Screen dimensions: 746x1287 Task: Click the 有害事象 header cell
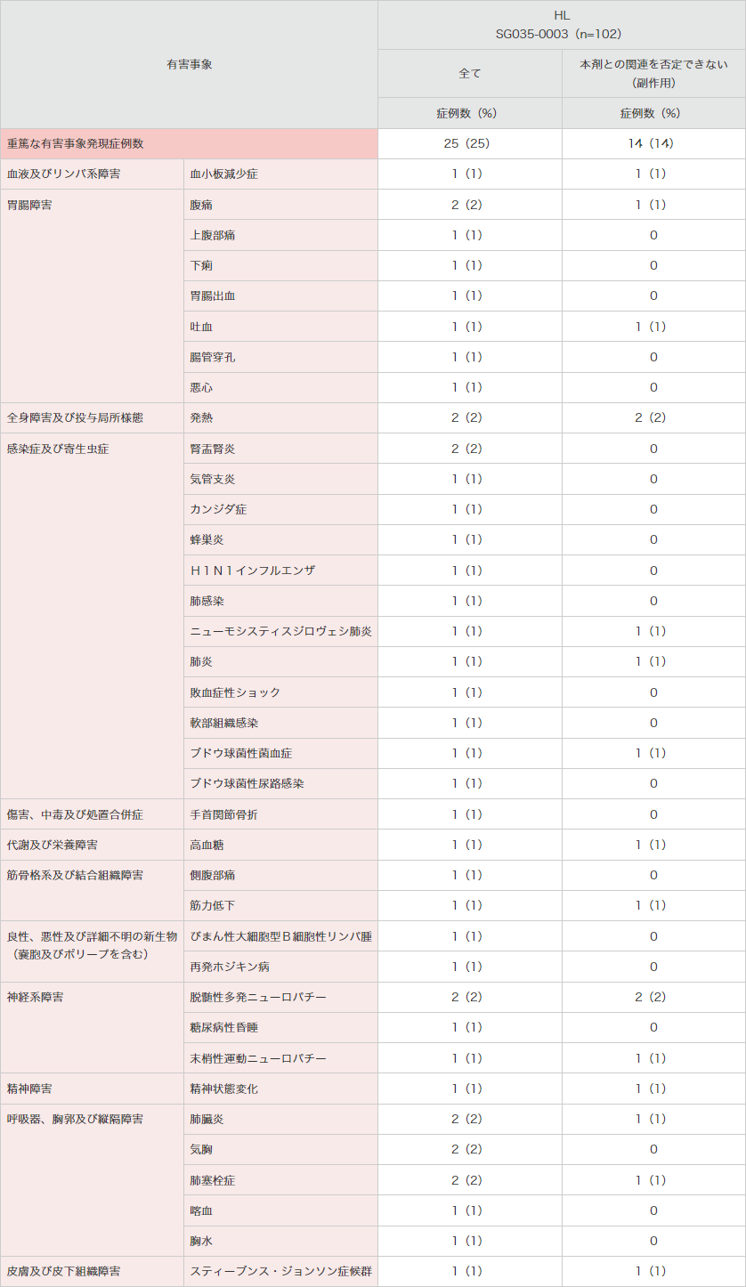[189, 64]
